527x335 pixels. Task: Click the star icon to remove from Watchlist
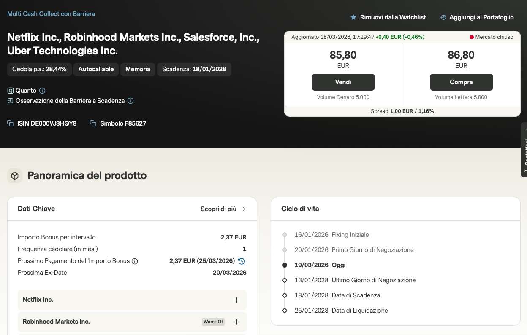click(x=353, y=17)
